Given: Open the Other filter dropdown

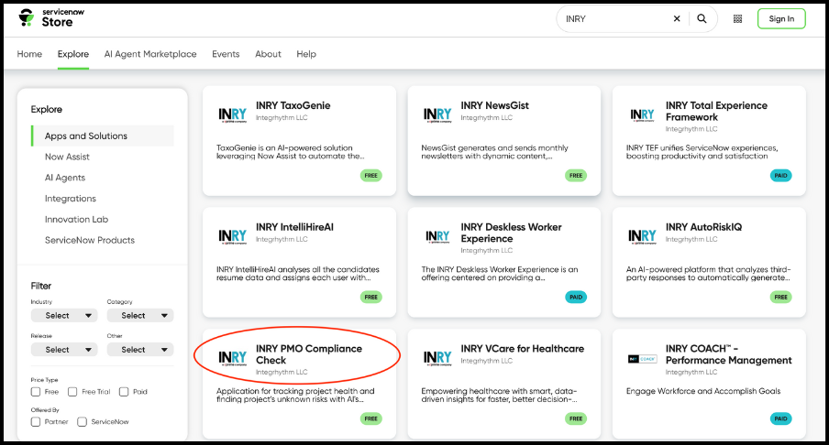Looking at the screenshot, I should tap(140, 350).
